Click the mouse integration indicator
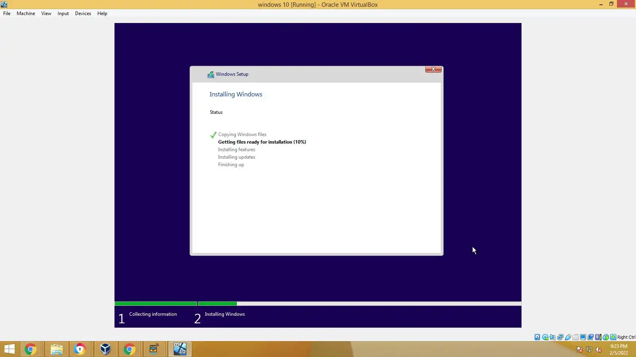The height and width of the screenshot is (357, 636). coord(605,337)
